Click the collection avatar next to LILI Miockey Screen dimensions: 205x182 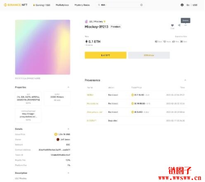86,21
